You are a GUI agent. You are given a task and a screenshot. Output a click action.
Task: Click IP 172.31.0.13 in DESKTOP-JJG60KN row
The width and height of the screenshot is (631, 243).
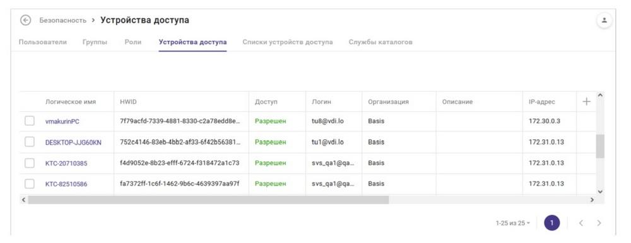(546, 142)
